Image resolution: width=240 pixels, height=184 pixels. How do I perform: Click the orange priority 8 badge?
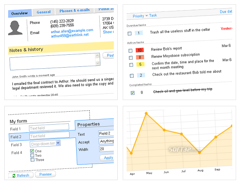[140, 57]
